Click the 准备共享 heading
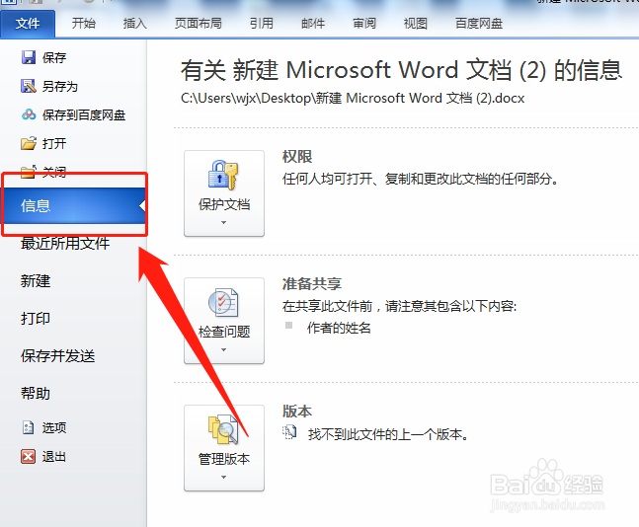 pos(312,284)
